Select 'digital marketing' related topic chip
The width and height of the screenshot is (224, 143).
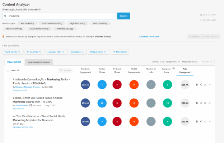coord(78,23)
